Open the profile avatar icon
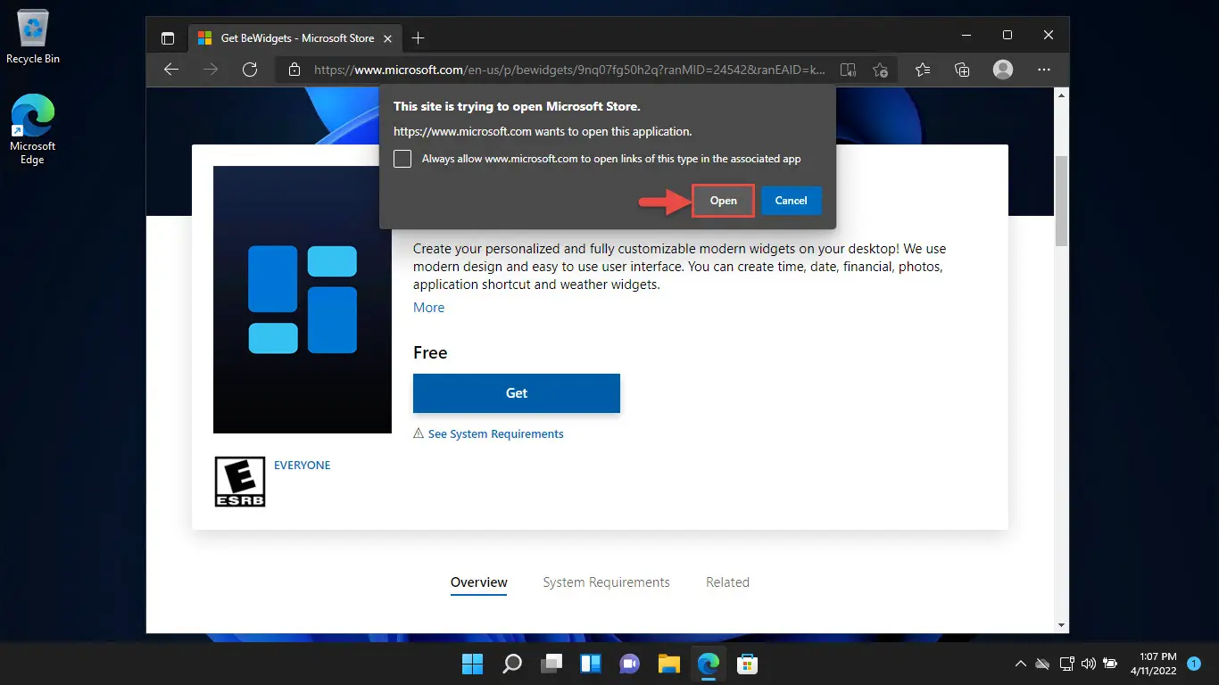1219x685 pixels. (x=1003, y=70)
